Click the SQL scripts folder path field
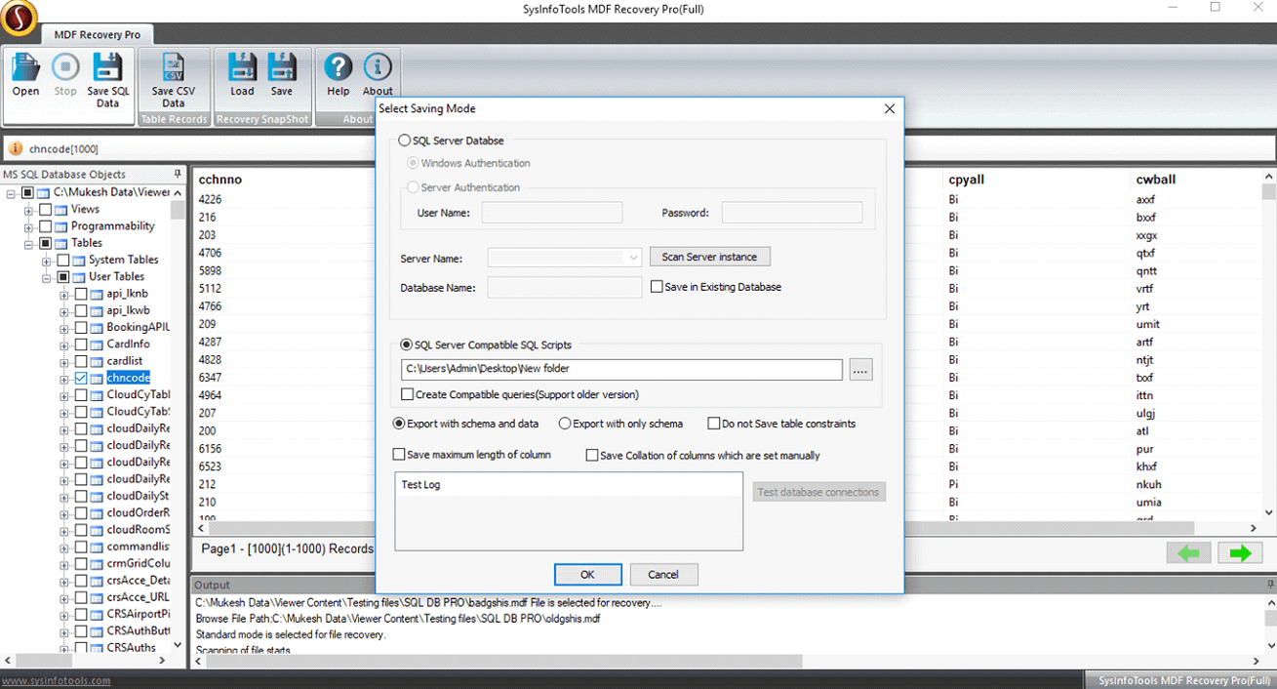 pos(620,369)
